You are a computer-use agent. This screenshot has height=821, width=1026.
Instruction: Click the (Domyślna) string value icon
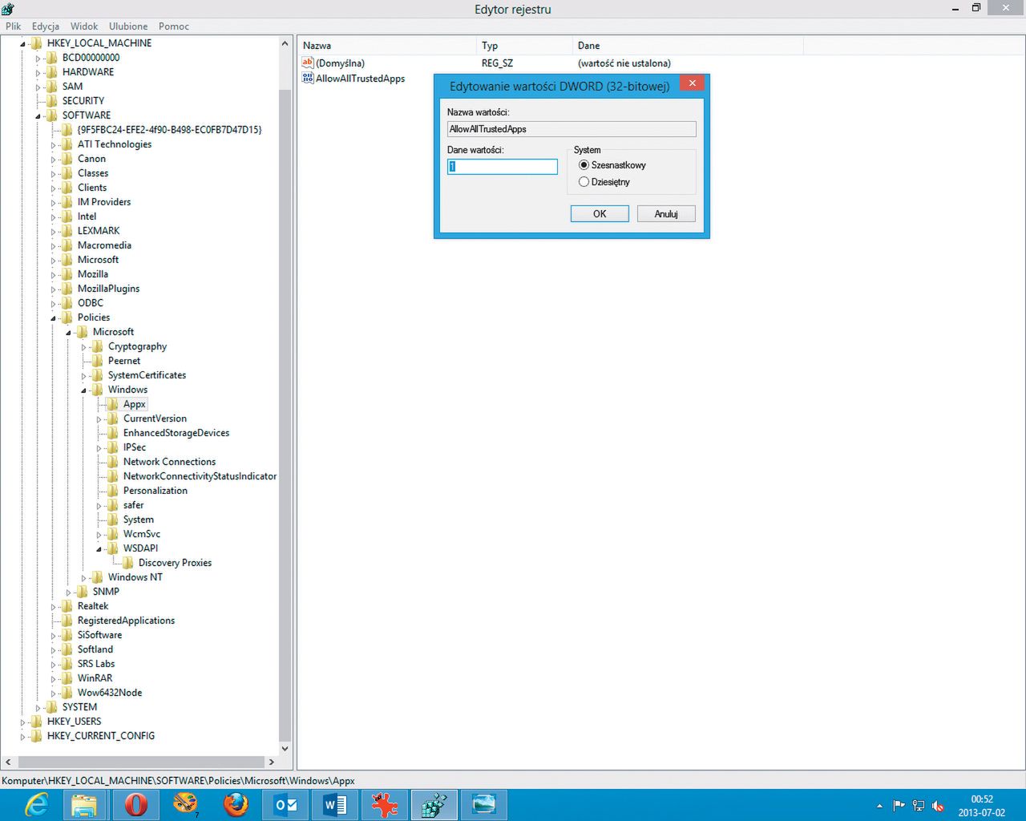click(308, 63)
